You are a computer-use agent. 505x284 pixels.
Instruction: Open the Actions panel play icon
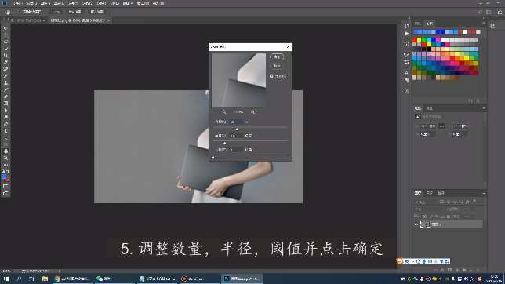pos(407,34)
